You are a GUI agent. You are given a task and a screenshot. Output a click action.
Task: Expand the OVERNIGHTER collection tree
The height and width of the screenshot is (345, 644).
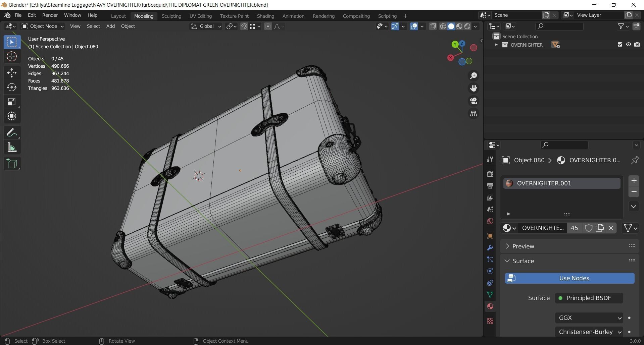point(496,45)
